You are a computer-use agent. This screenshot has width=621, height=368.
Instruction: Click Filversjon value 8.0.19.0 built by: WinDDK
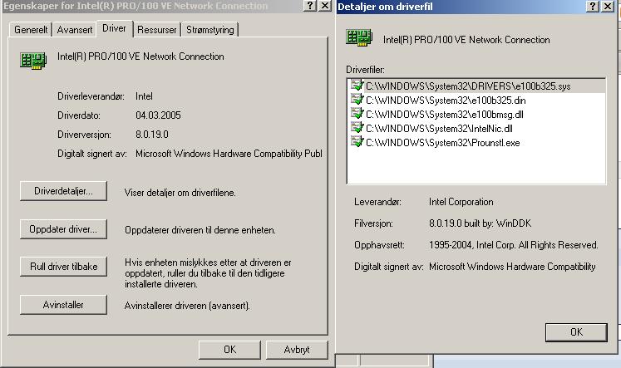480,223
